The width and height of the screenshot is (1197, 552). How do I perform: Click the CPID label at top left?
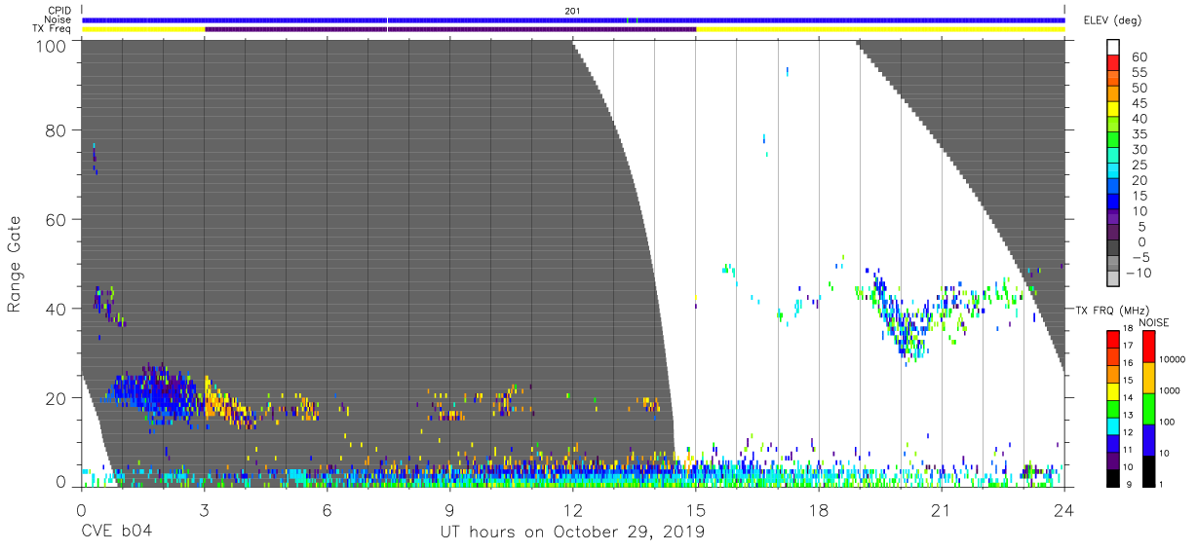(x=60, y=11)
